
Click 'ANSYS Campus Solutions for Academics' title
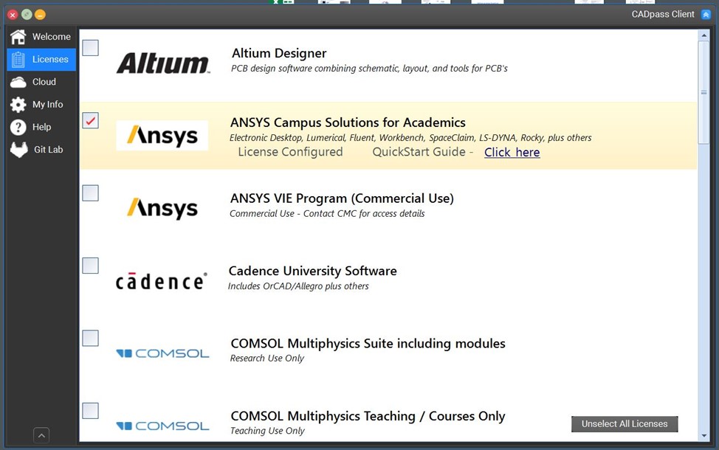[348, 122]
